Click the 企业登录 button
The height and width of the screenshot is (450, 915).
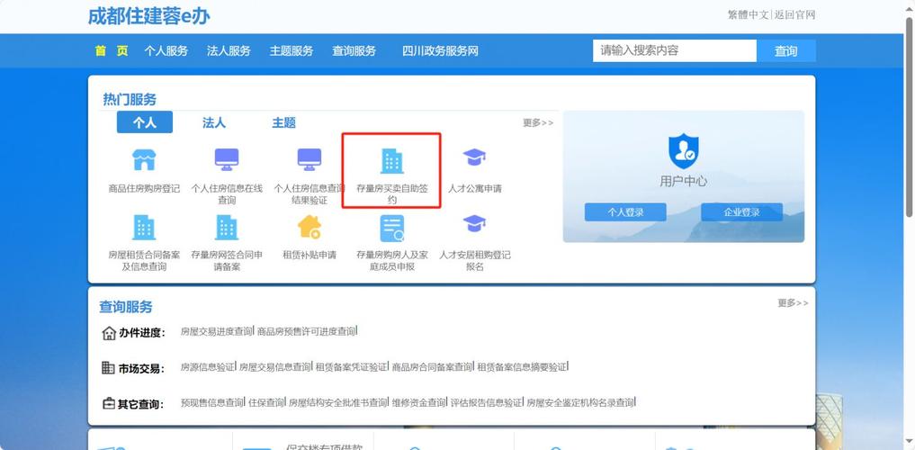pos(741,212)
